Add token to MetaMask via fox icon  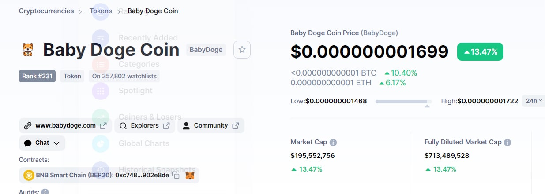[x=190, y=175]
